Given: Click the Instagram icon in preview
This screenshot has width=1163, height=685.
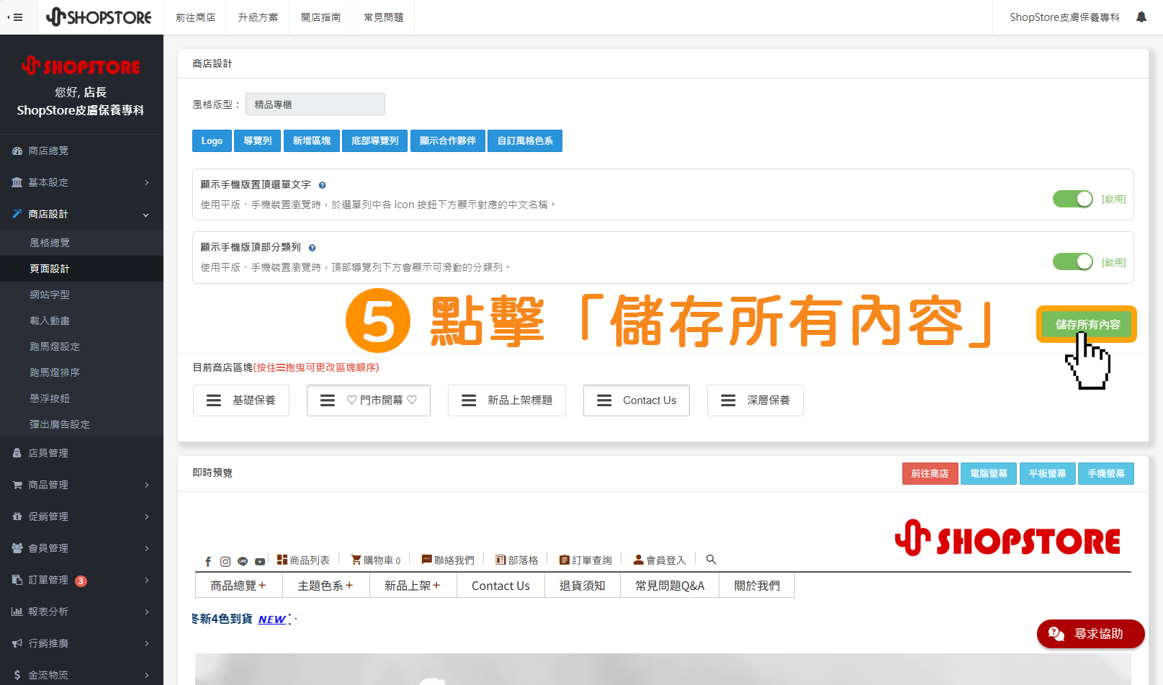Looking at the screenshot, I should click(225, 561).
